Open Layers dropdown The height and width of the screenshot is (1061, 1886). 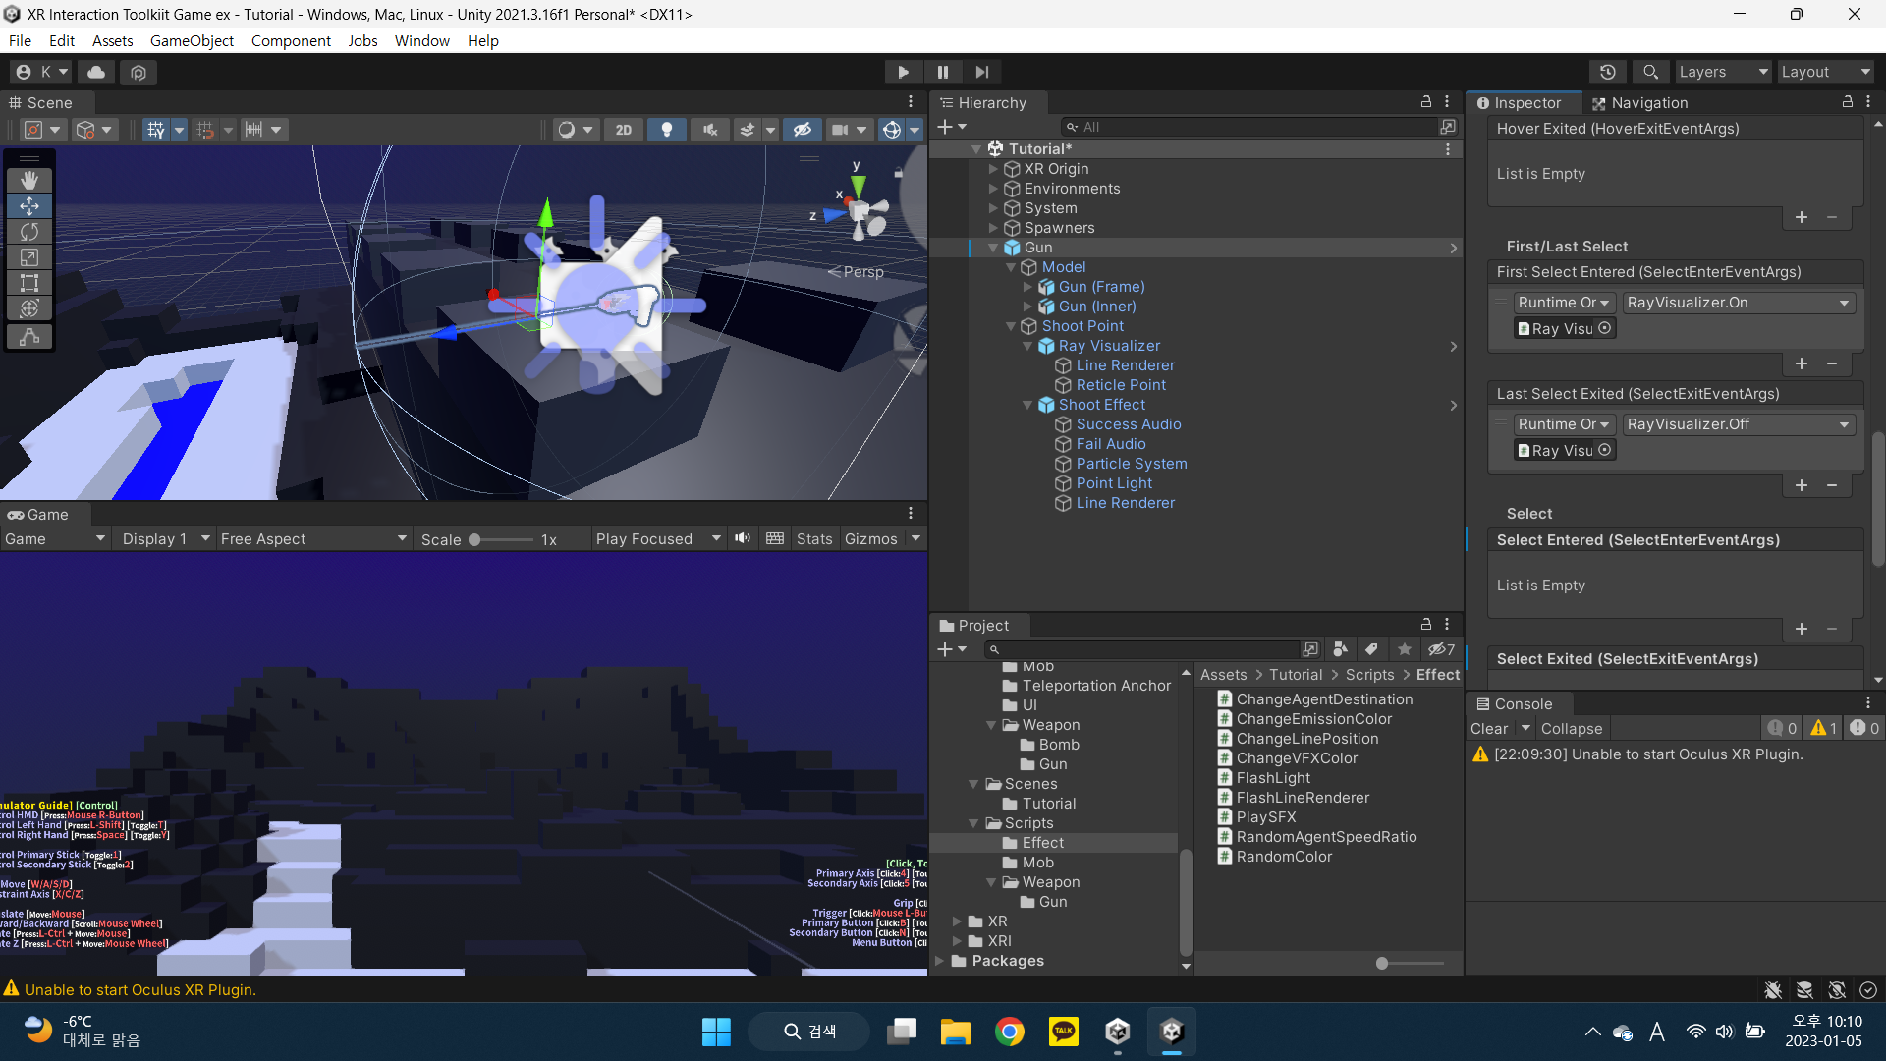1723,72
